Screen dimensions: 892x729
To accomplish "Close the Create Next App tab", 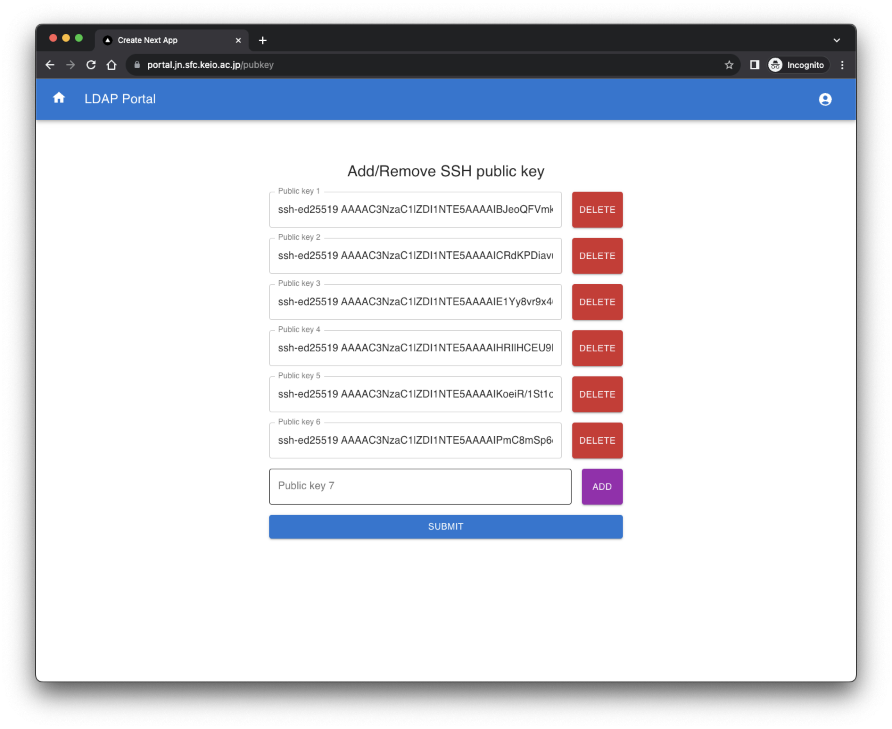I will (x=238, y=40).
